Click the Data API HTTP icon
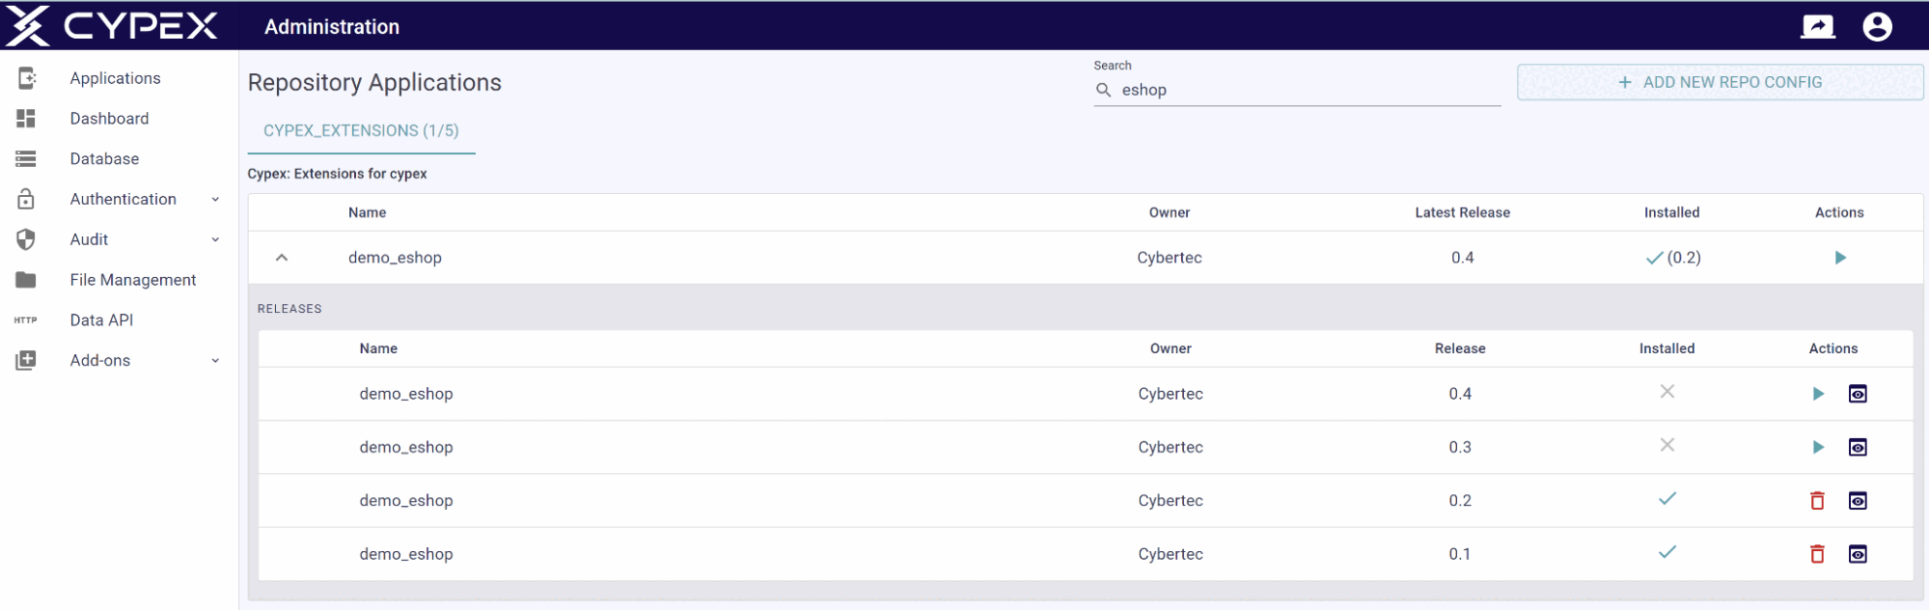The width and height of the screenshot is (1929, 611). 26,320
